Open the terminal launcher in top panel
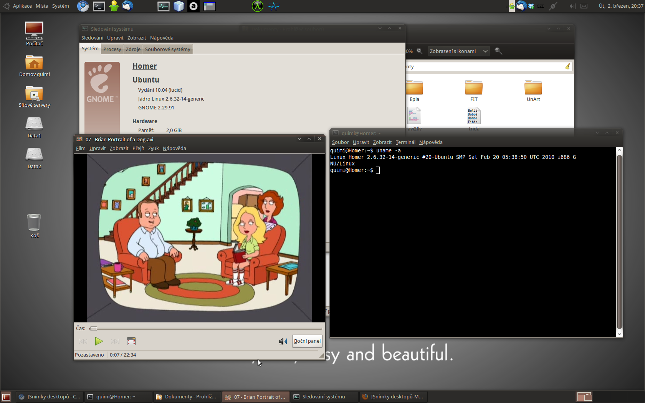The image size is (645, 403). click(99, 6)
